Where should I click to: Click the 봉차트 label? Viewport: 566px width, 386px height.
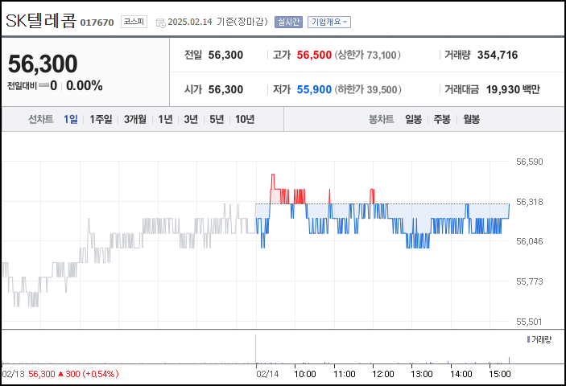381,119
